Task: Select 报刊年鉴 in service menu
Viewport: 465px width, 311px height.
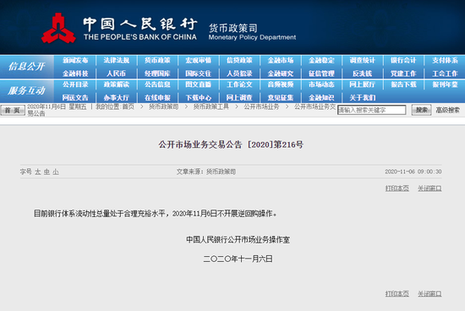Action: pos(445,85)
